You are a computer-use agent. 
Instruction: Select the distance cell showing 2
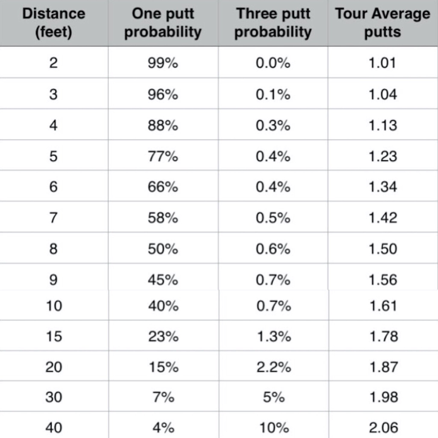coord(54,62)
